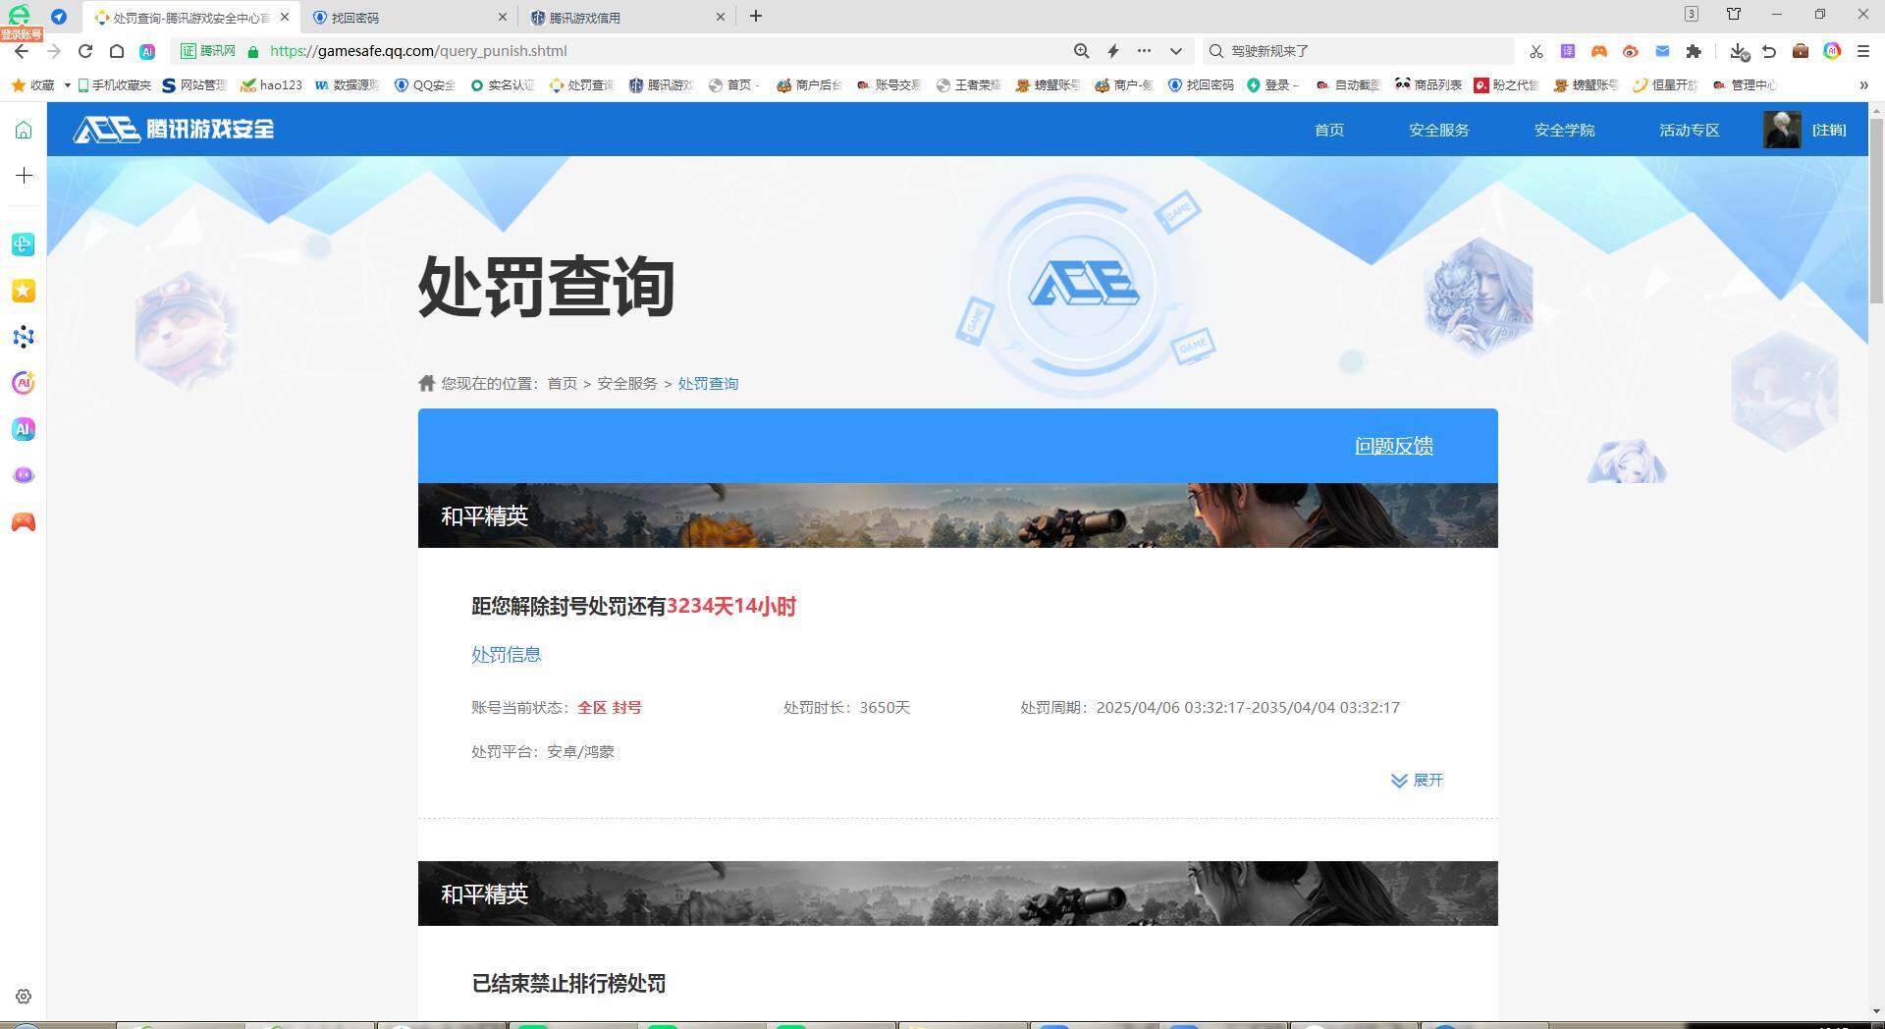Image resolution: width=1885 pixels, height=1029 pixels.
Task: Open the yellow star favorites sidebar icon
Action: tap(24, 291)
